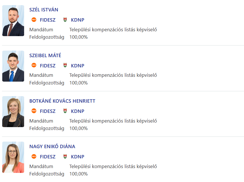Click Fidesz logo in Szeibel Máté's row
Screen dimensions: 244x182
click(34, 65)
